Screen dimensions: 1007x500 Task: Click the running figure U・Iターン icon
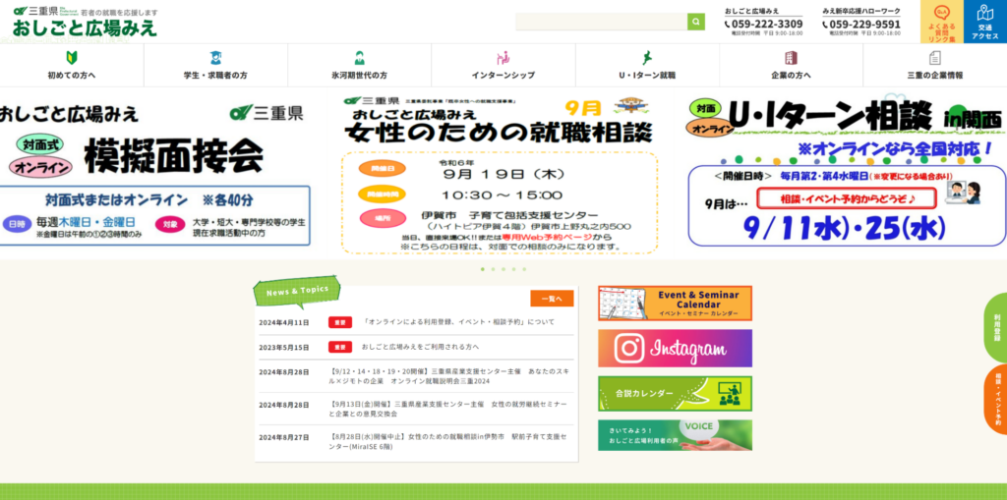click(x=647, y=58)
